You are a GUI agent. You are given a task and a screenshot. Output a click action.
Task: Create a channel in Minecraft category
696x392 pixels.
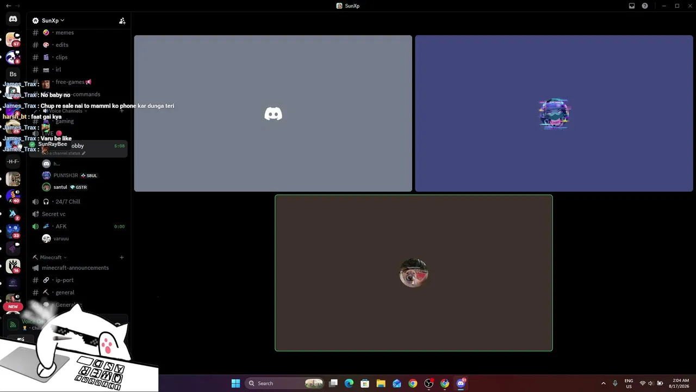122,258
